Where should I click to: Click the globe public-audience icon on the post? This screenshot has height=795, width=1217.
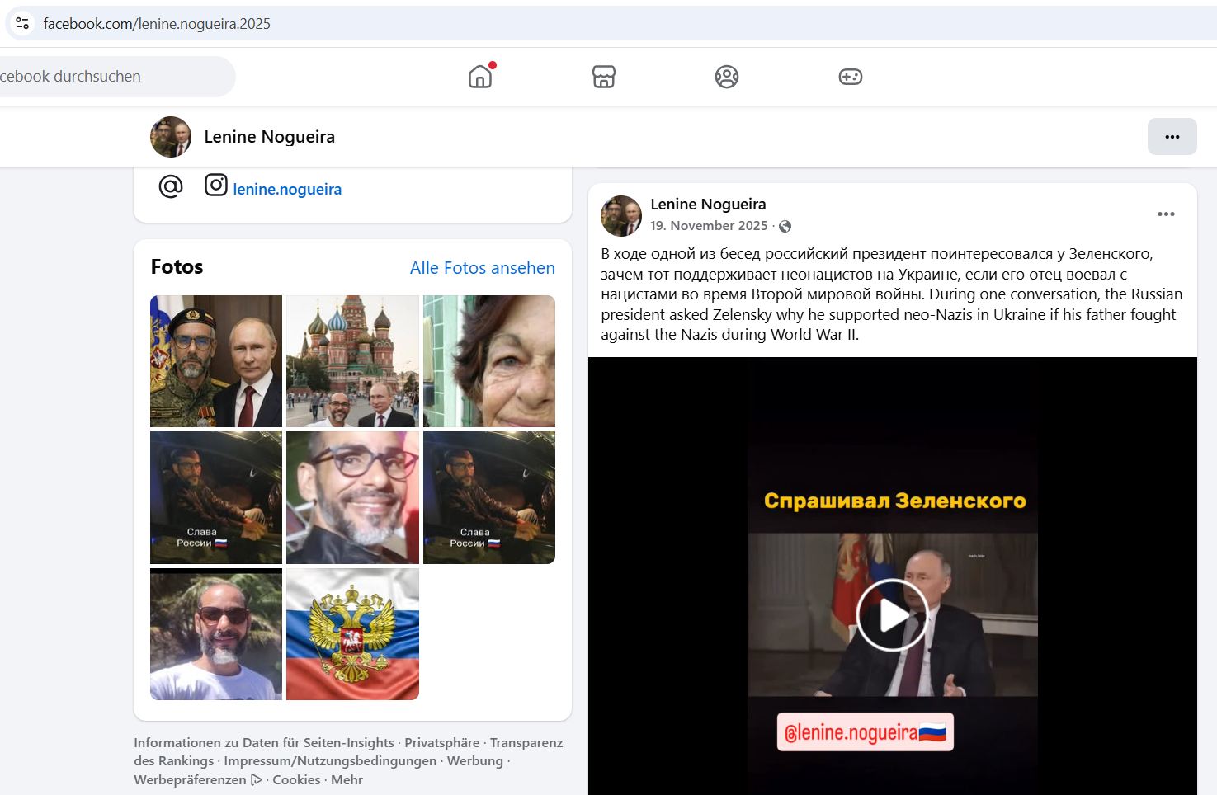click(785, 227)
